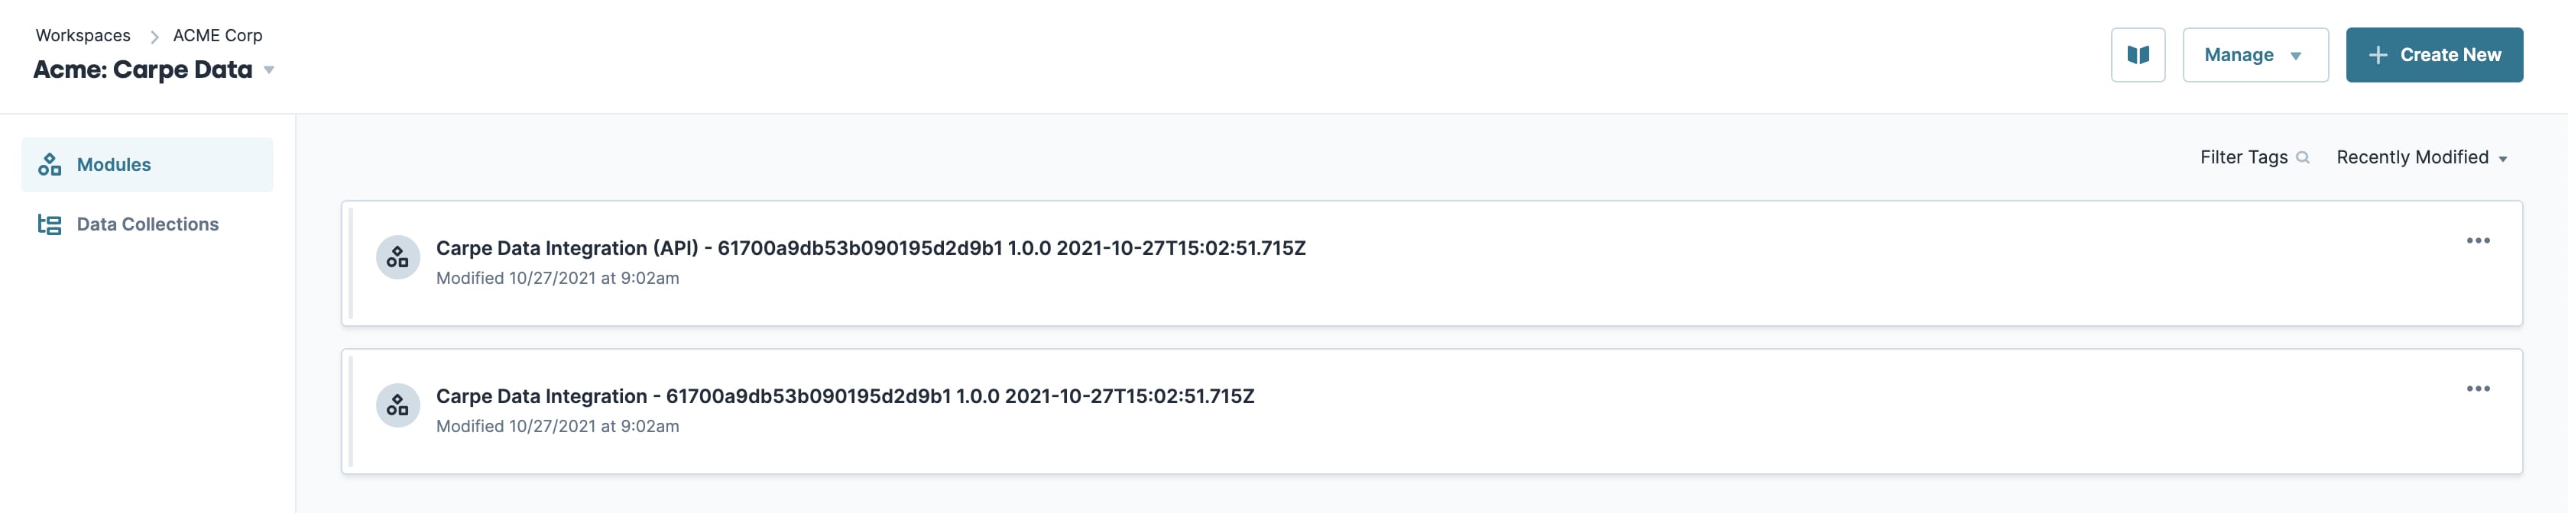This screenshot has height=513, width=2568.
Task: Expand the Acme: Carpe Data application dropdown
Action: 268,69
